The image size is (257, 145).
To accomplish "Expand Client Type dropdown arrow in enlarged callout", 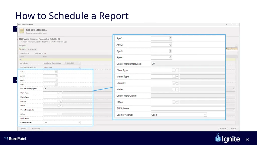I will 177,70.
